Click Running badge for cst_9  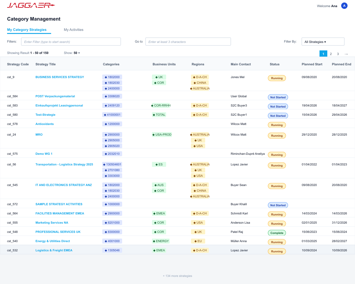click(277, 78)
